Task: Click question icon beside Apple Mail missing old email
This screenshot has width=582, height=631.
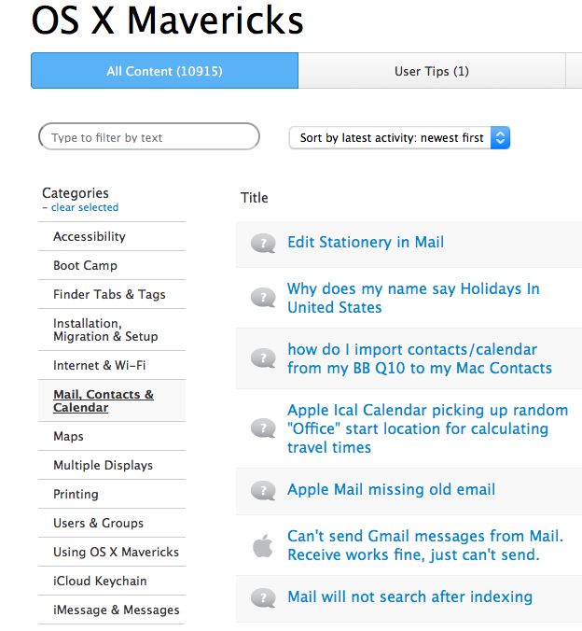Action: (263, 491)
